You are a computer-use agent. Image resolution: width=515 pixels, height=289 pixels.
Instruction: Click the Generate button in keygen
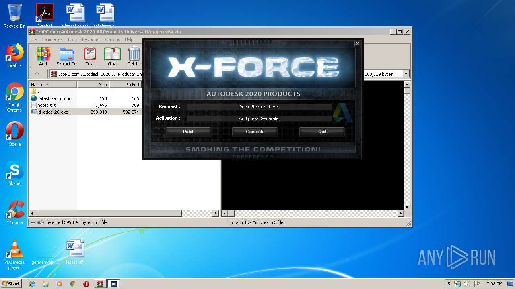coord(255,132)
